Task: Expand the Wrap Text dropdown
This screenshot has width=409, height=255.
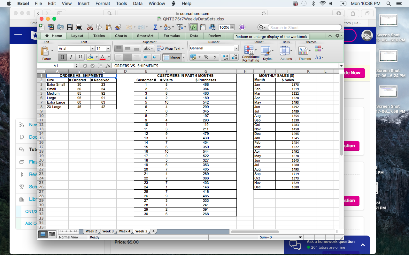Action: pos(183,48)
